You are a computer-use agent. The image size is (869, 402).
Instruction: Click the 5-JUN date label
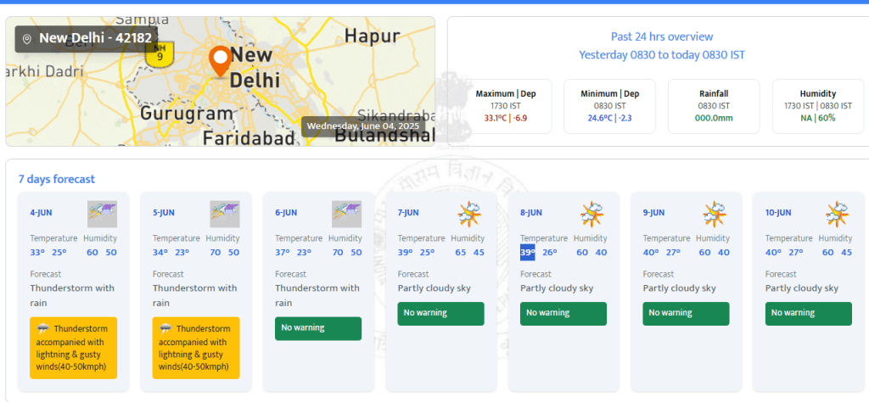(164, 213)
